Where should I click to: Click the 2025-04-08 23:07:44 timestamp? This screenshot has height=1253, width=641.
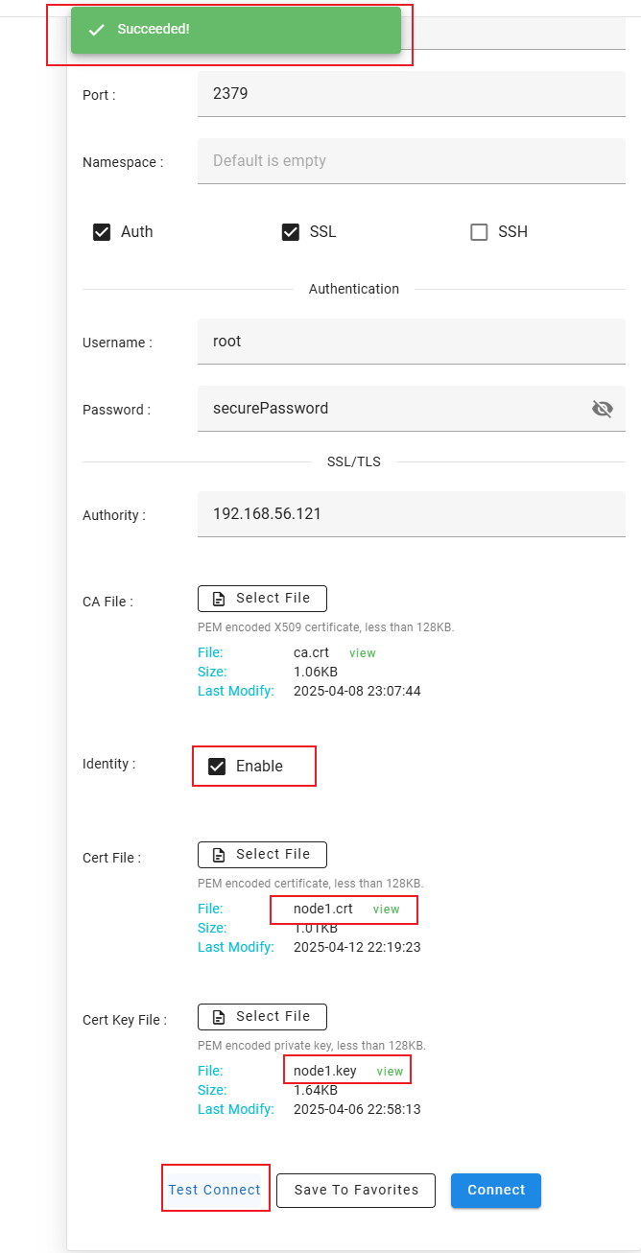click(357, 692)
